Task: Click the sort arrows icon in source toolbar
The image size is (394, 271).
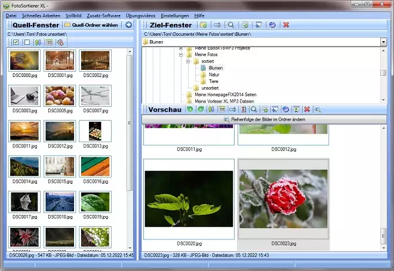Action: click(x=39, y=42)
